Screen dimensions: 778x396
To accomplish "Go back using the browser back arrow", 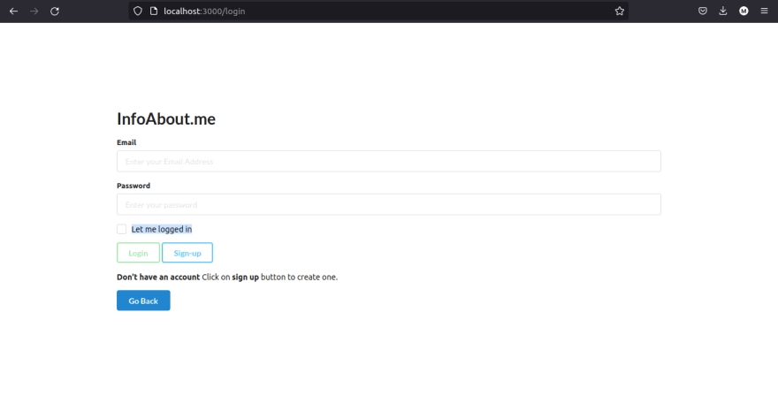I will tap(13, 11).
